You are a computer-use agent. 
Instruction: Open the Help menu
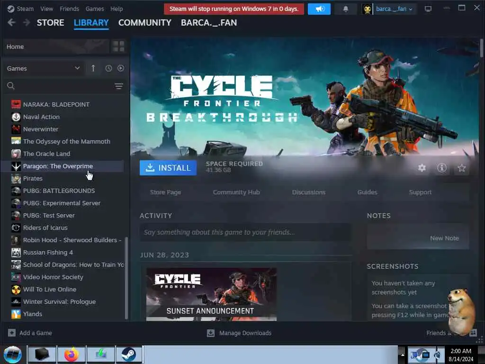[117, 9]
